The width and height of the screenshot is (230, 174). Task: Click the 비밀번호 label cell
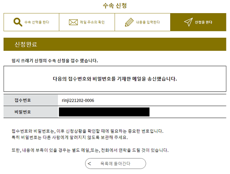pyautogui.click(x=31, y=112)
